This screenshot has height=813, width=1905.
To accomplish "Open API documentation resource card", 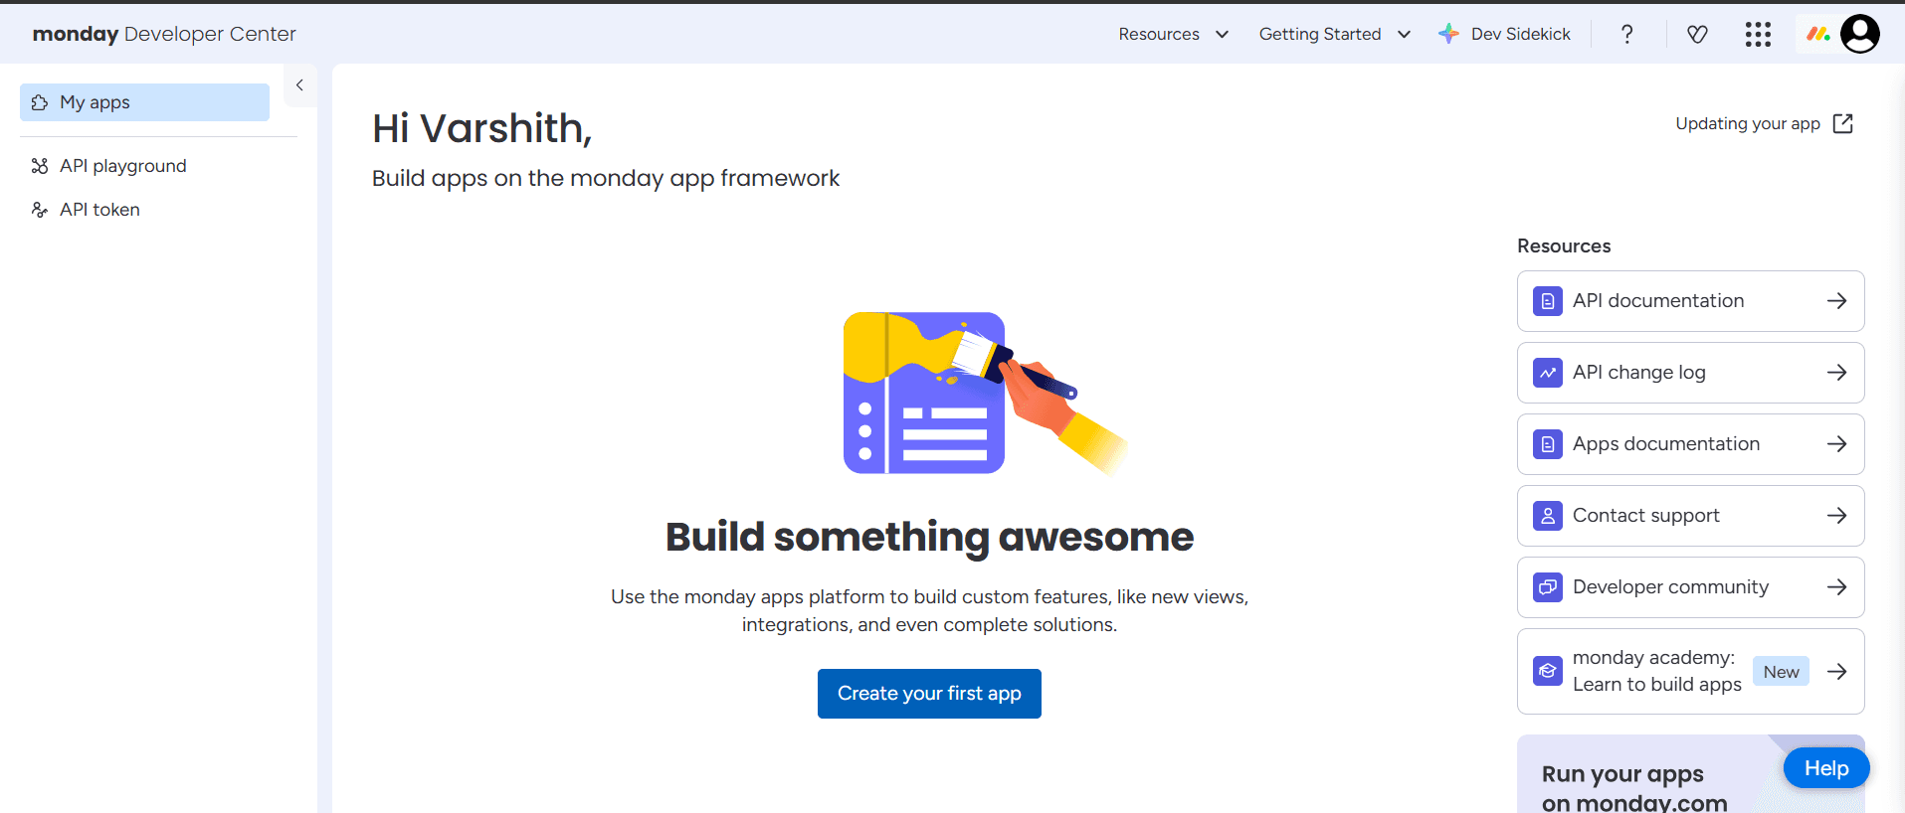I will pos(1690,301).
